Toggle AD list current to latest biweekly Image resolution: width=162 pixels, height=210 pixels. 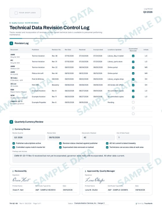107,143
